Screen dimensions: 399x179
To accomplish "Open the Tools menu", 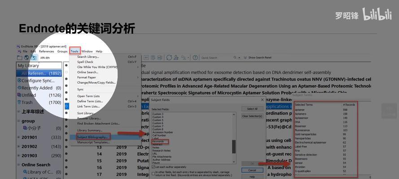I will tap(75, 51).
